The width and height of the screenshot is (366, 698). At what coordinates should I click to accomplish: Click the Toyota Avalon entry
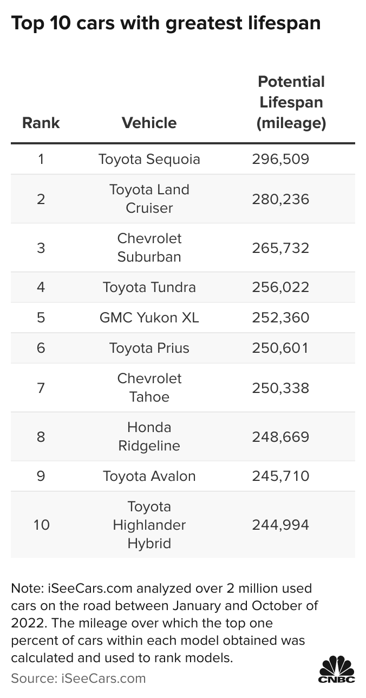point(149,476)
